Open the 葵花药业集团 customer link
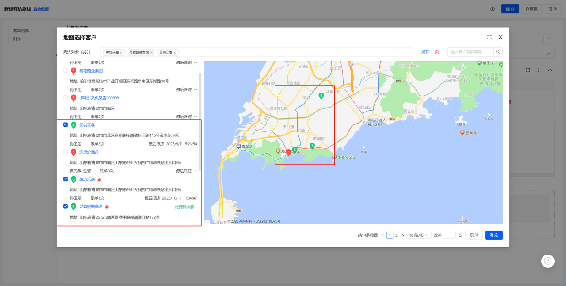566x286 pixels. [91, 71]
